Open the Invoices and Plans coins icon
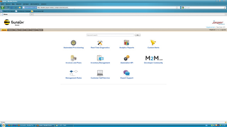Image resolution: width=227 pixels, height=127 pixels. pyautogui.click(x=73, y=58)
